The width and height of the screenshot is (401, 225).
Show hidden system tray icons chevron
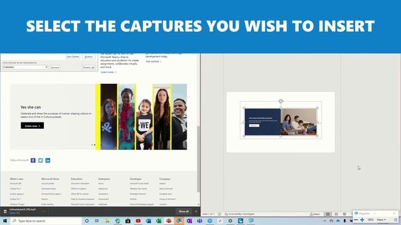pos(325,221)
